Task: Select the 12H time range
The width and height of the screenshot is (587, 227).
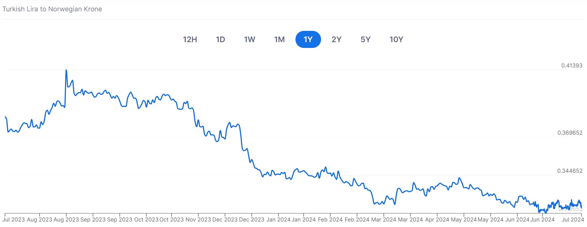Action: [190, 39]
